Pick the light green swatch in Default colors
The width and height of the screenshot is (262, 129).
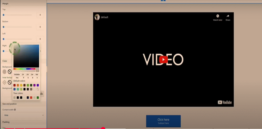(28, 85)
